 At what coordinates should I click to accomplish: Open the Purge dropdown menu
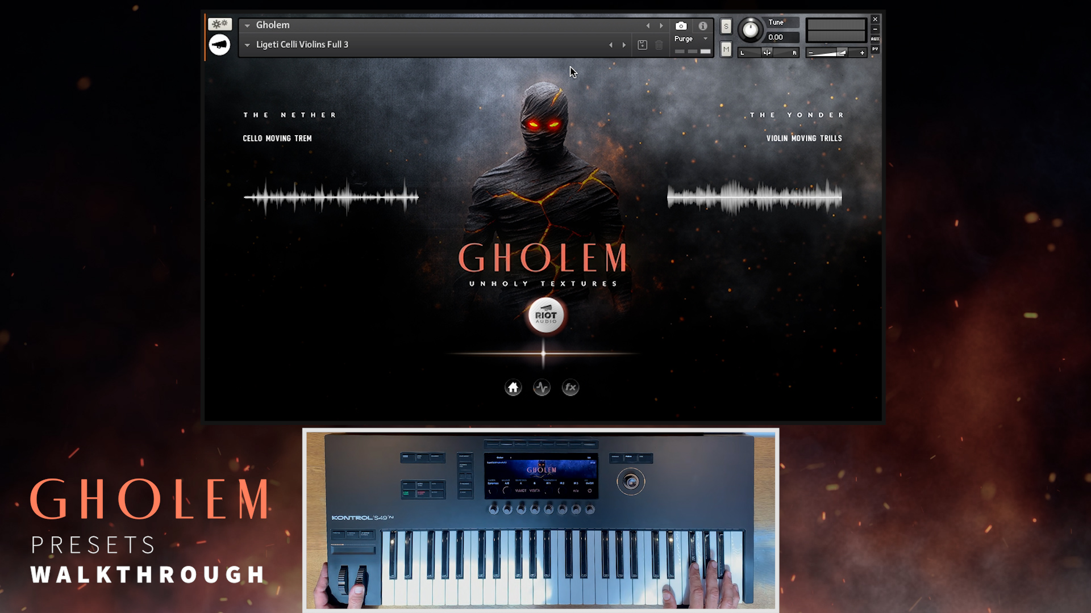click(692, 39)
